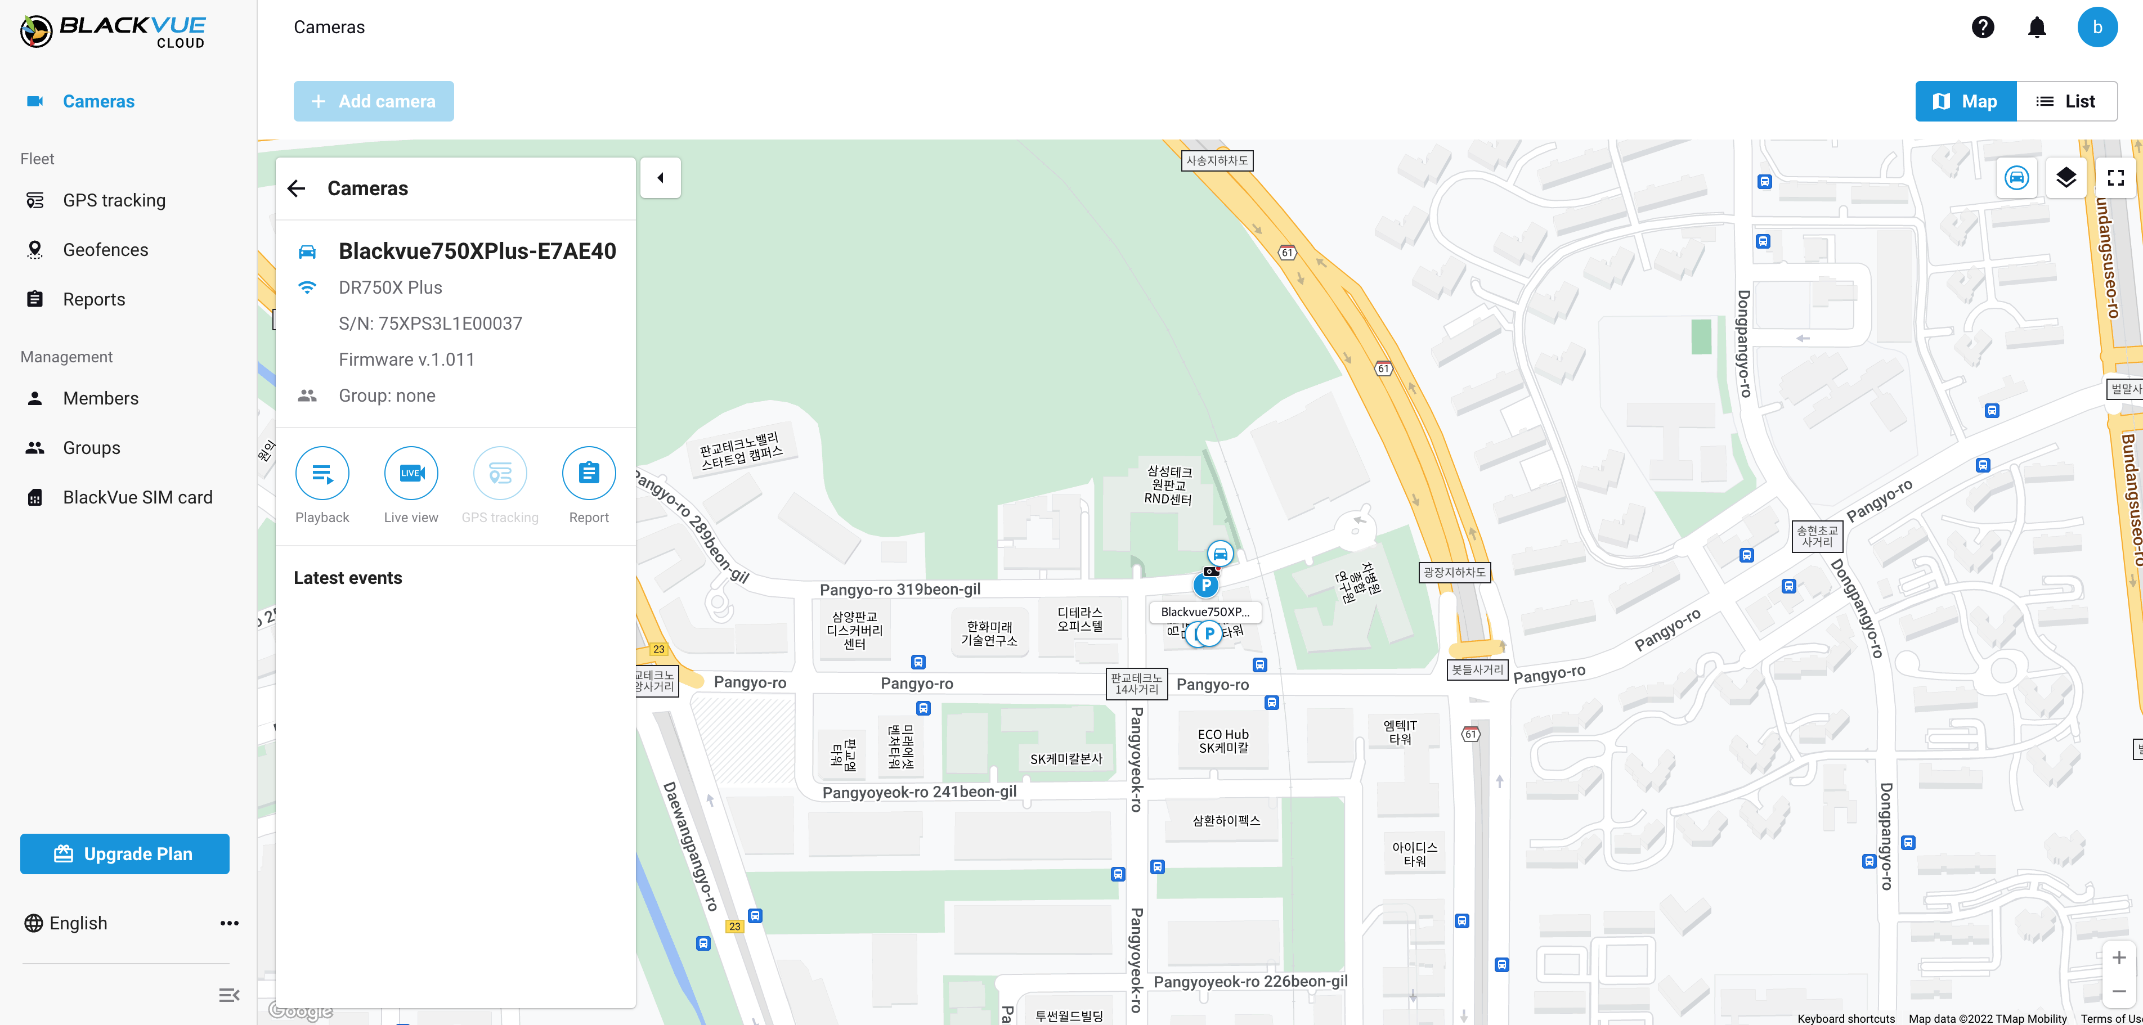Screen dimensions: 2143x1025
Task: Open the more options ellipsis menu
Action: [x=229, y=924]
